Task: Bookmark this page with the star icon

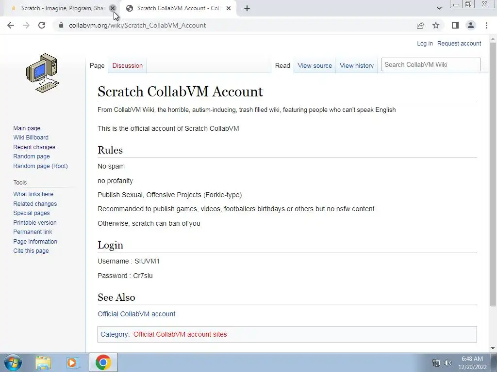Action: pos(436,25)
